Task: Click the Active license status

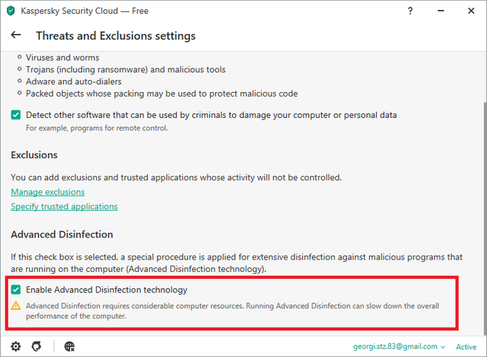Action: click(466, 347)
